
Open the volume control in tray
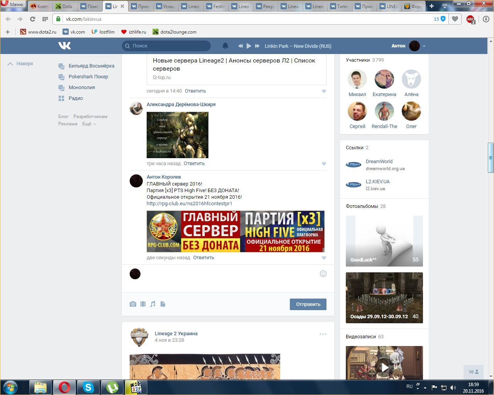pos(453,388)
